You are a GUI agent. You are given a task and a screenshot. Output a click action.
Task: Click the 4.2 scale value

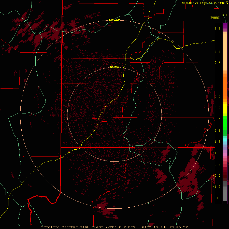[218, 108]
